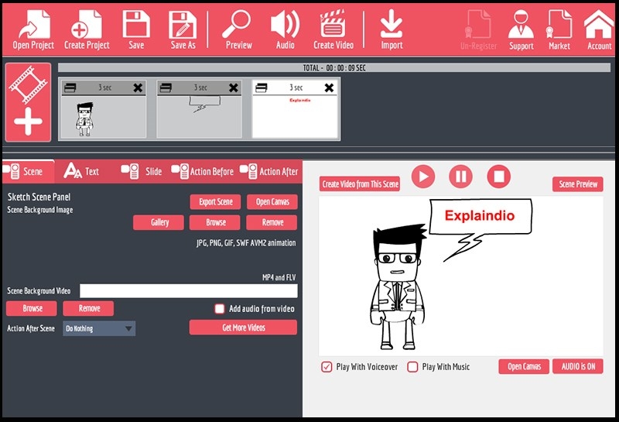This screenshot has width=619, height=422.
Task: Switch to the Scene tab
Action: pos(29,171)
